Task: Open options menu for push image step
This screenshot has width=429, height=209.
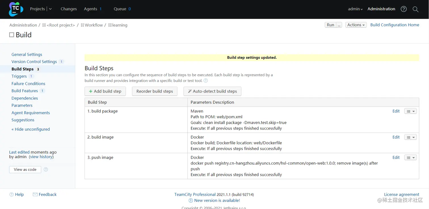Action: point(410,158)
